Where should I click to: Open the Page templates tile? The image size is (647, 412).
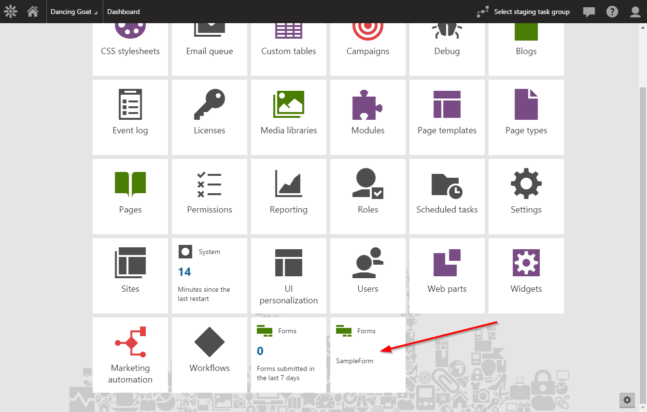tap(447, 117)
